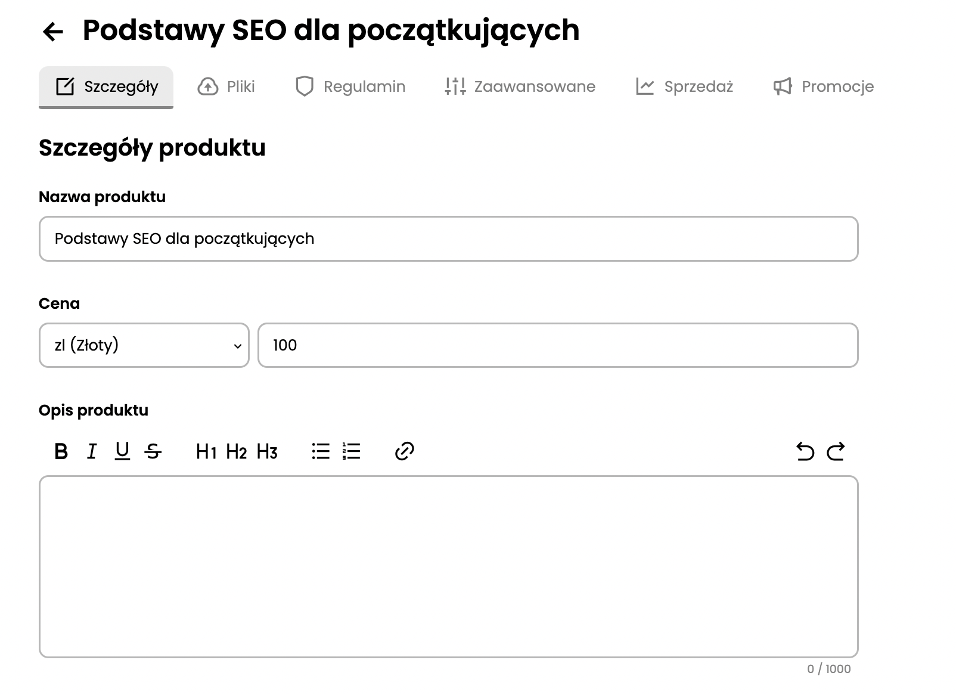956x694 pixels.
Task: Apply Heading 3 style
Action: point(267,451)
